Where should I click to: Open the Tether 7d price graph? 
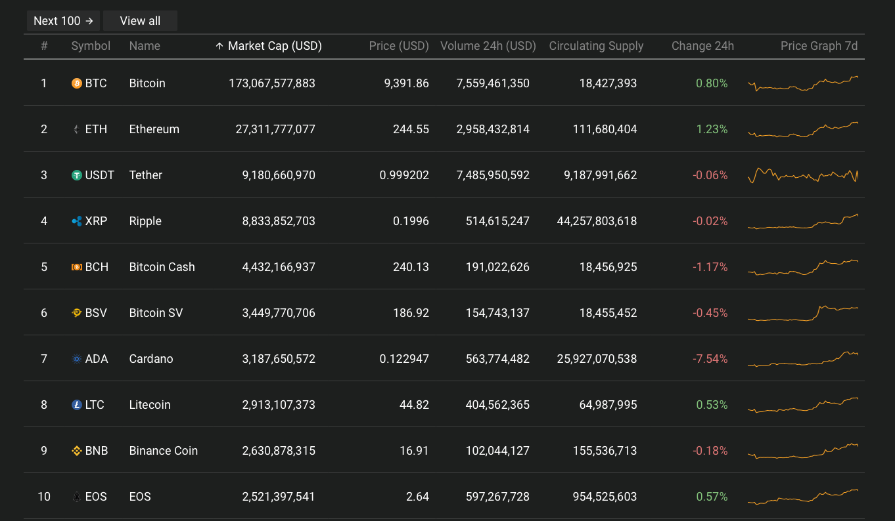coord(803,175)
